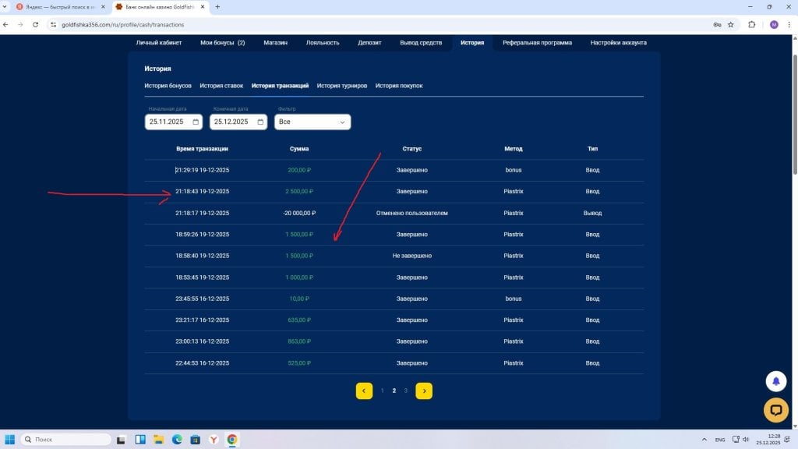Open the end date calendar icon
The width and height of the screenshot is (798, 449).
(x=260, y=122)
